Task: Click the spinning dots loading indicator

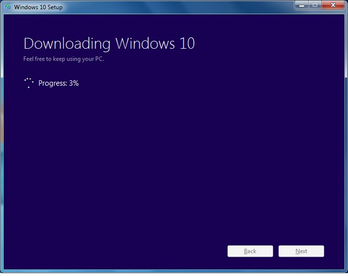Action: (29, 83)
